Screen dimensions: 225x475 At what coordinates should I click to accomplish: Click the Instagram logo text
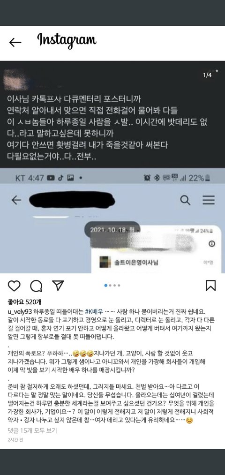[x=67, y=41]
